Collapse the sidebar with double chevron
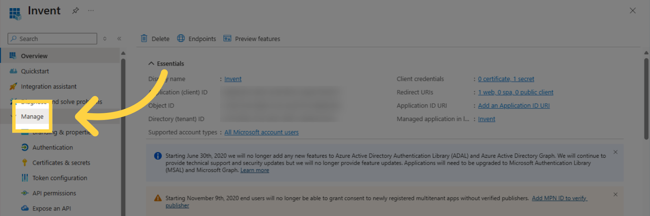This screenshot has width=650, height=216. (x=119, y=39)
